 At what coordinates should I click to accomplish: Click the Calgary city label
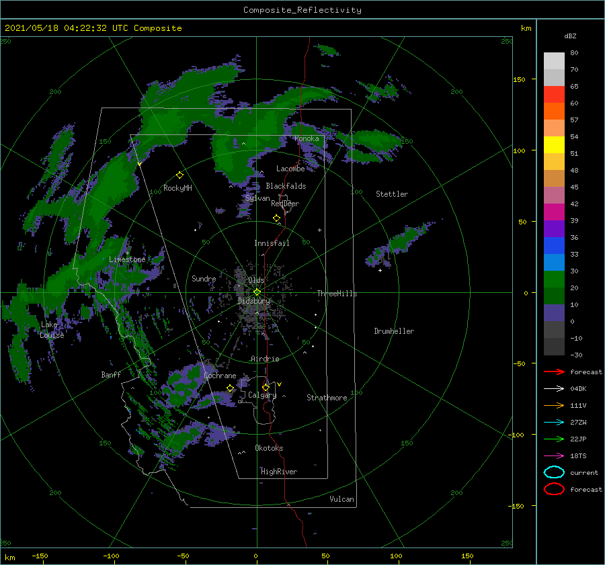point(262,395)
